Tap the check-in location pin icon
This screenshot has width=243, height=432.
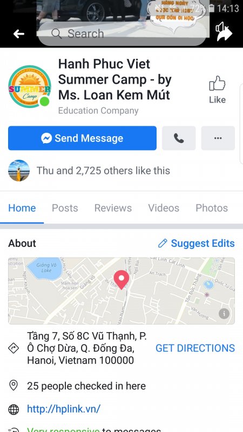13,386
